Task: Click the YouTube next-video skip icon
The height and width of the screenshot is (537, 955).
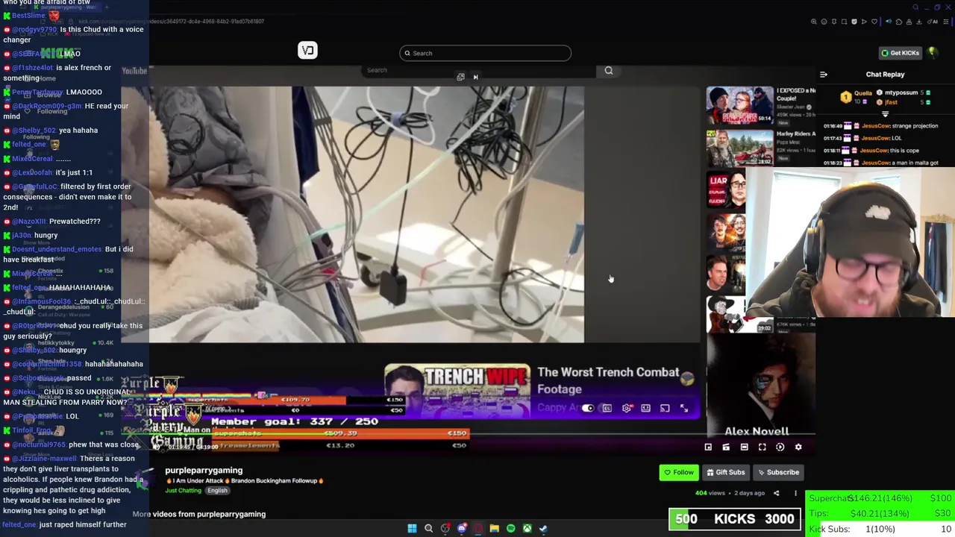Action: tap(475, 77)
